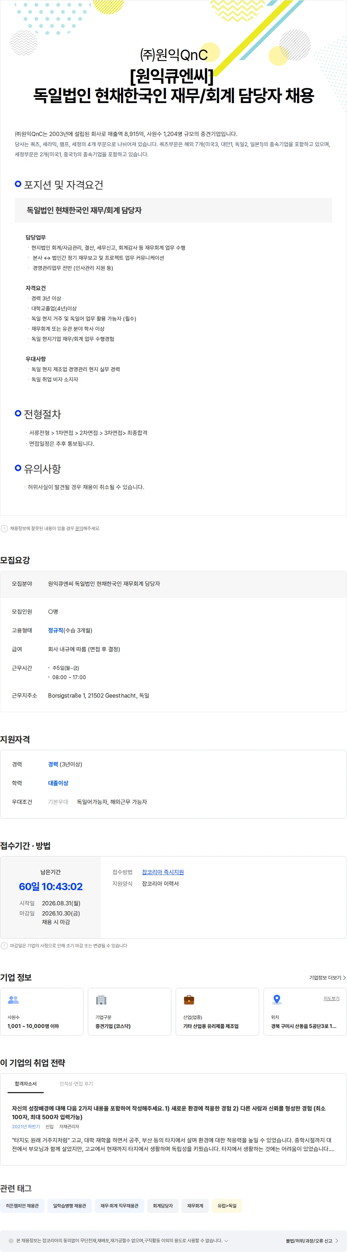
Task: Open the 지도보기 map link
Action: click(331, 998)
